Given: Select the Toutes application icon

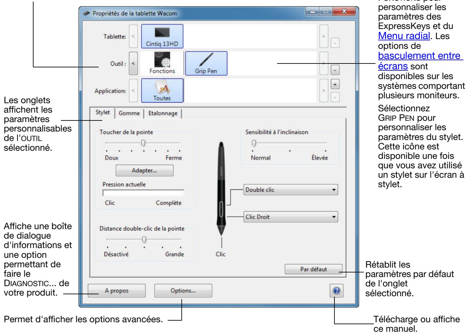Looking at the screenshot, I should (x=162, y=90).
